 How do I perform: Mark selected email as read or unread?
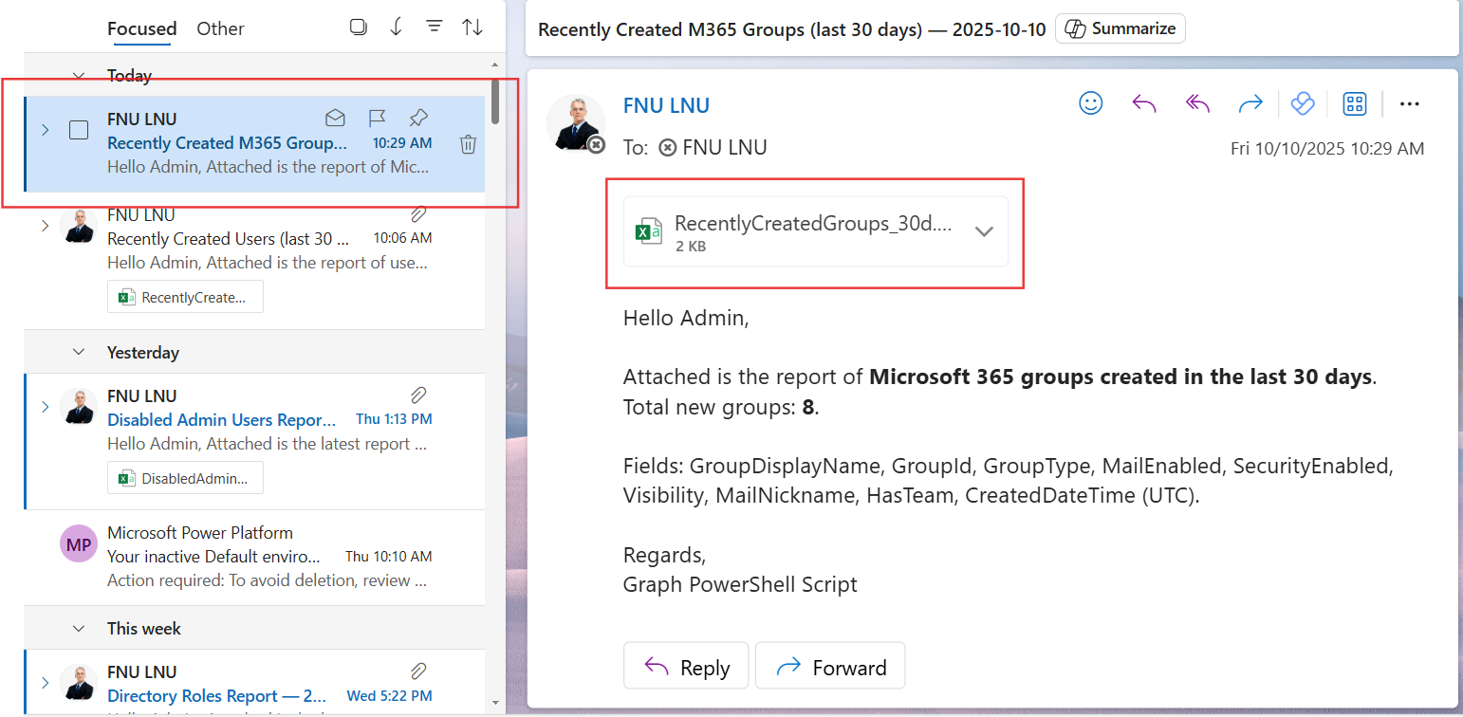click(x=335, y=119)
